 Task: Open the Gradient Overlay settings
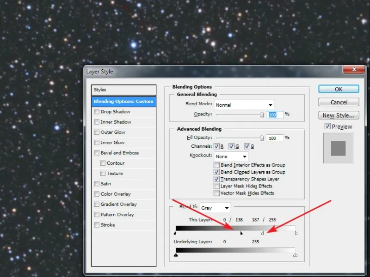click(x=118, y=204)
